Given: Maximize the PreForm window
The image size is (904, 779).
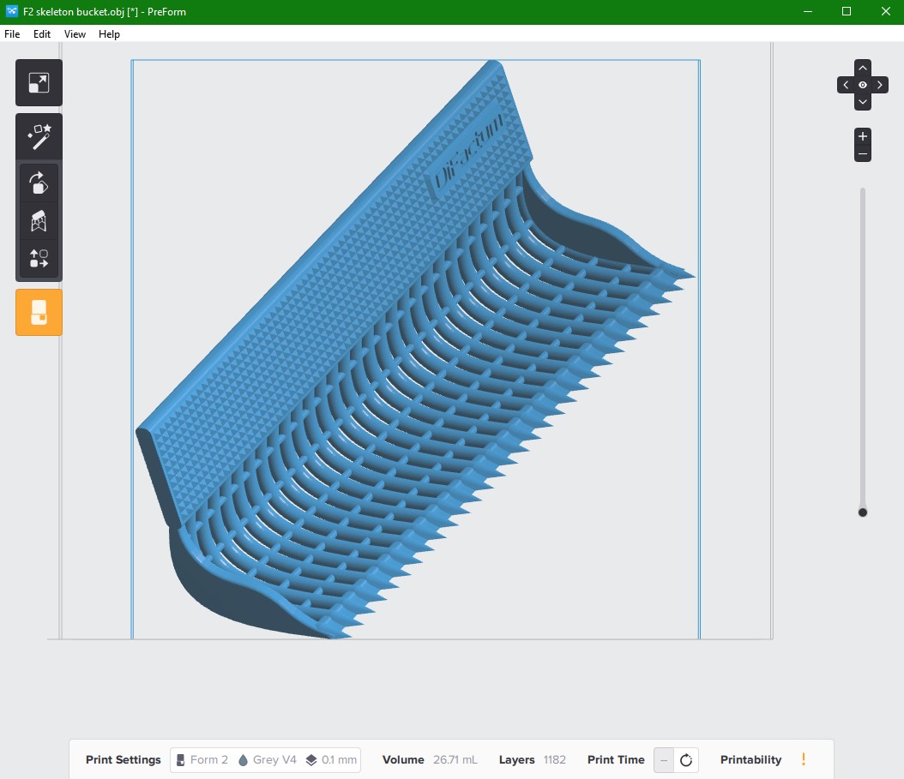Looking at the screenshot, I should (847, 11).
